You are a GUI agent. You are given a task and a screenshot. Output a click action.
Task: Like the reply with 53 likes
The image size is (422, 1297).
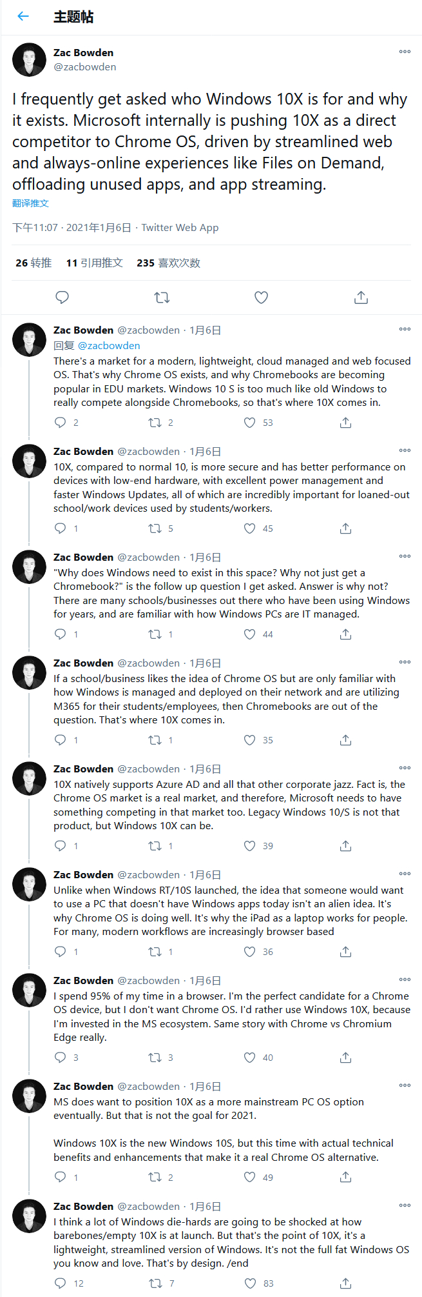pos(250,423)
